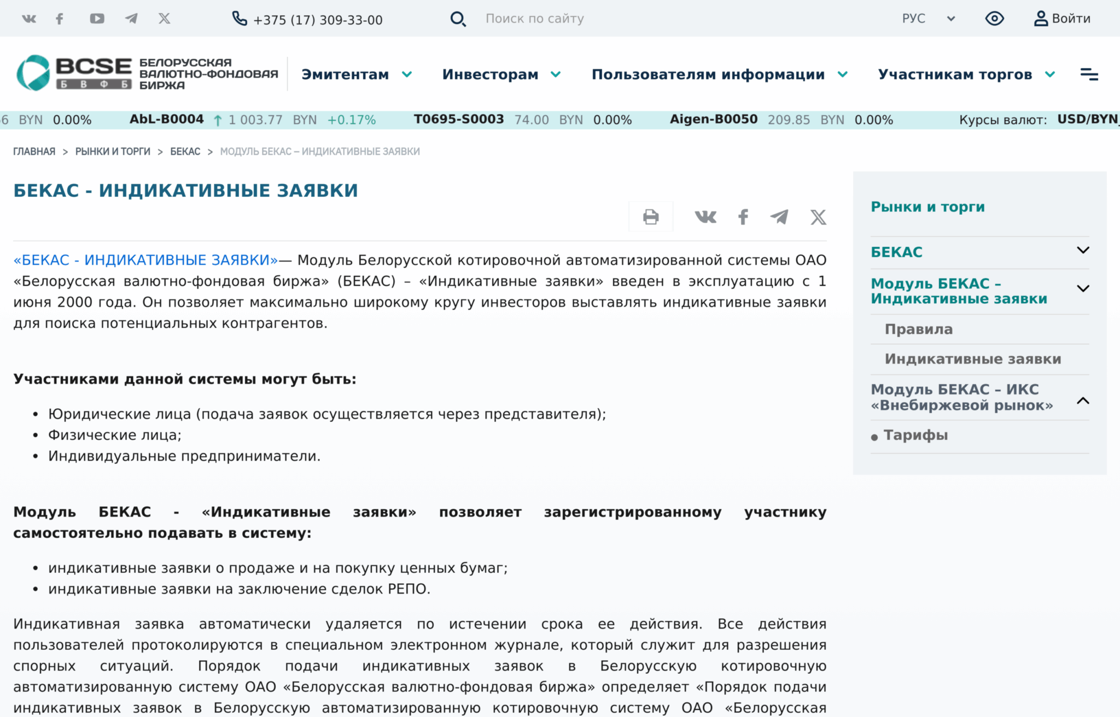Click the current breadcrumb МОДУЛЬ БЕКАС – ИНДИКАТИВНЫЕ ЗАЯВКИ
The height and width of the screenshot is (717, 1120).
tap(320, 151)
